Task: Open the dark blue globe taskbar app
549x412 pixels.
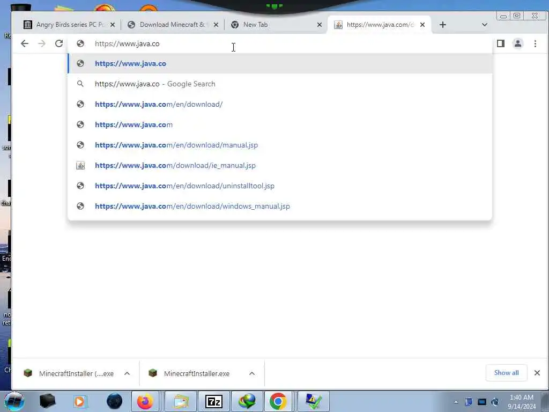Action: pyautogui.click(x=115, y=401)
